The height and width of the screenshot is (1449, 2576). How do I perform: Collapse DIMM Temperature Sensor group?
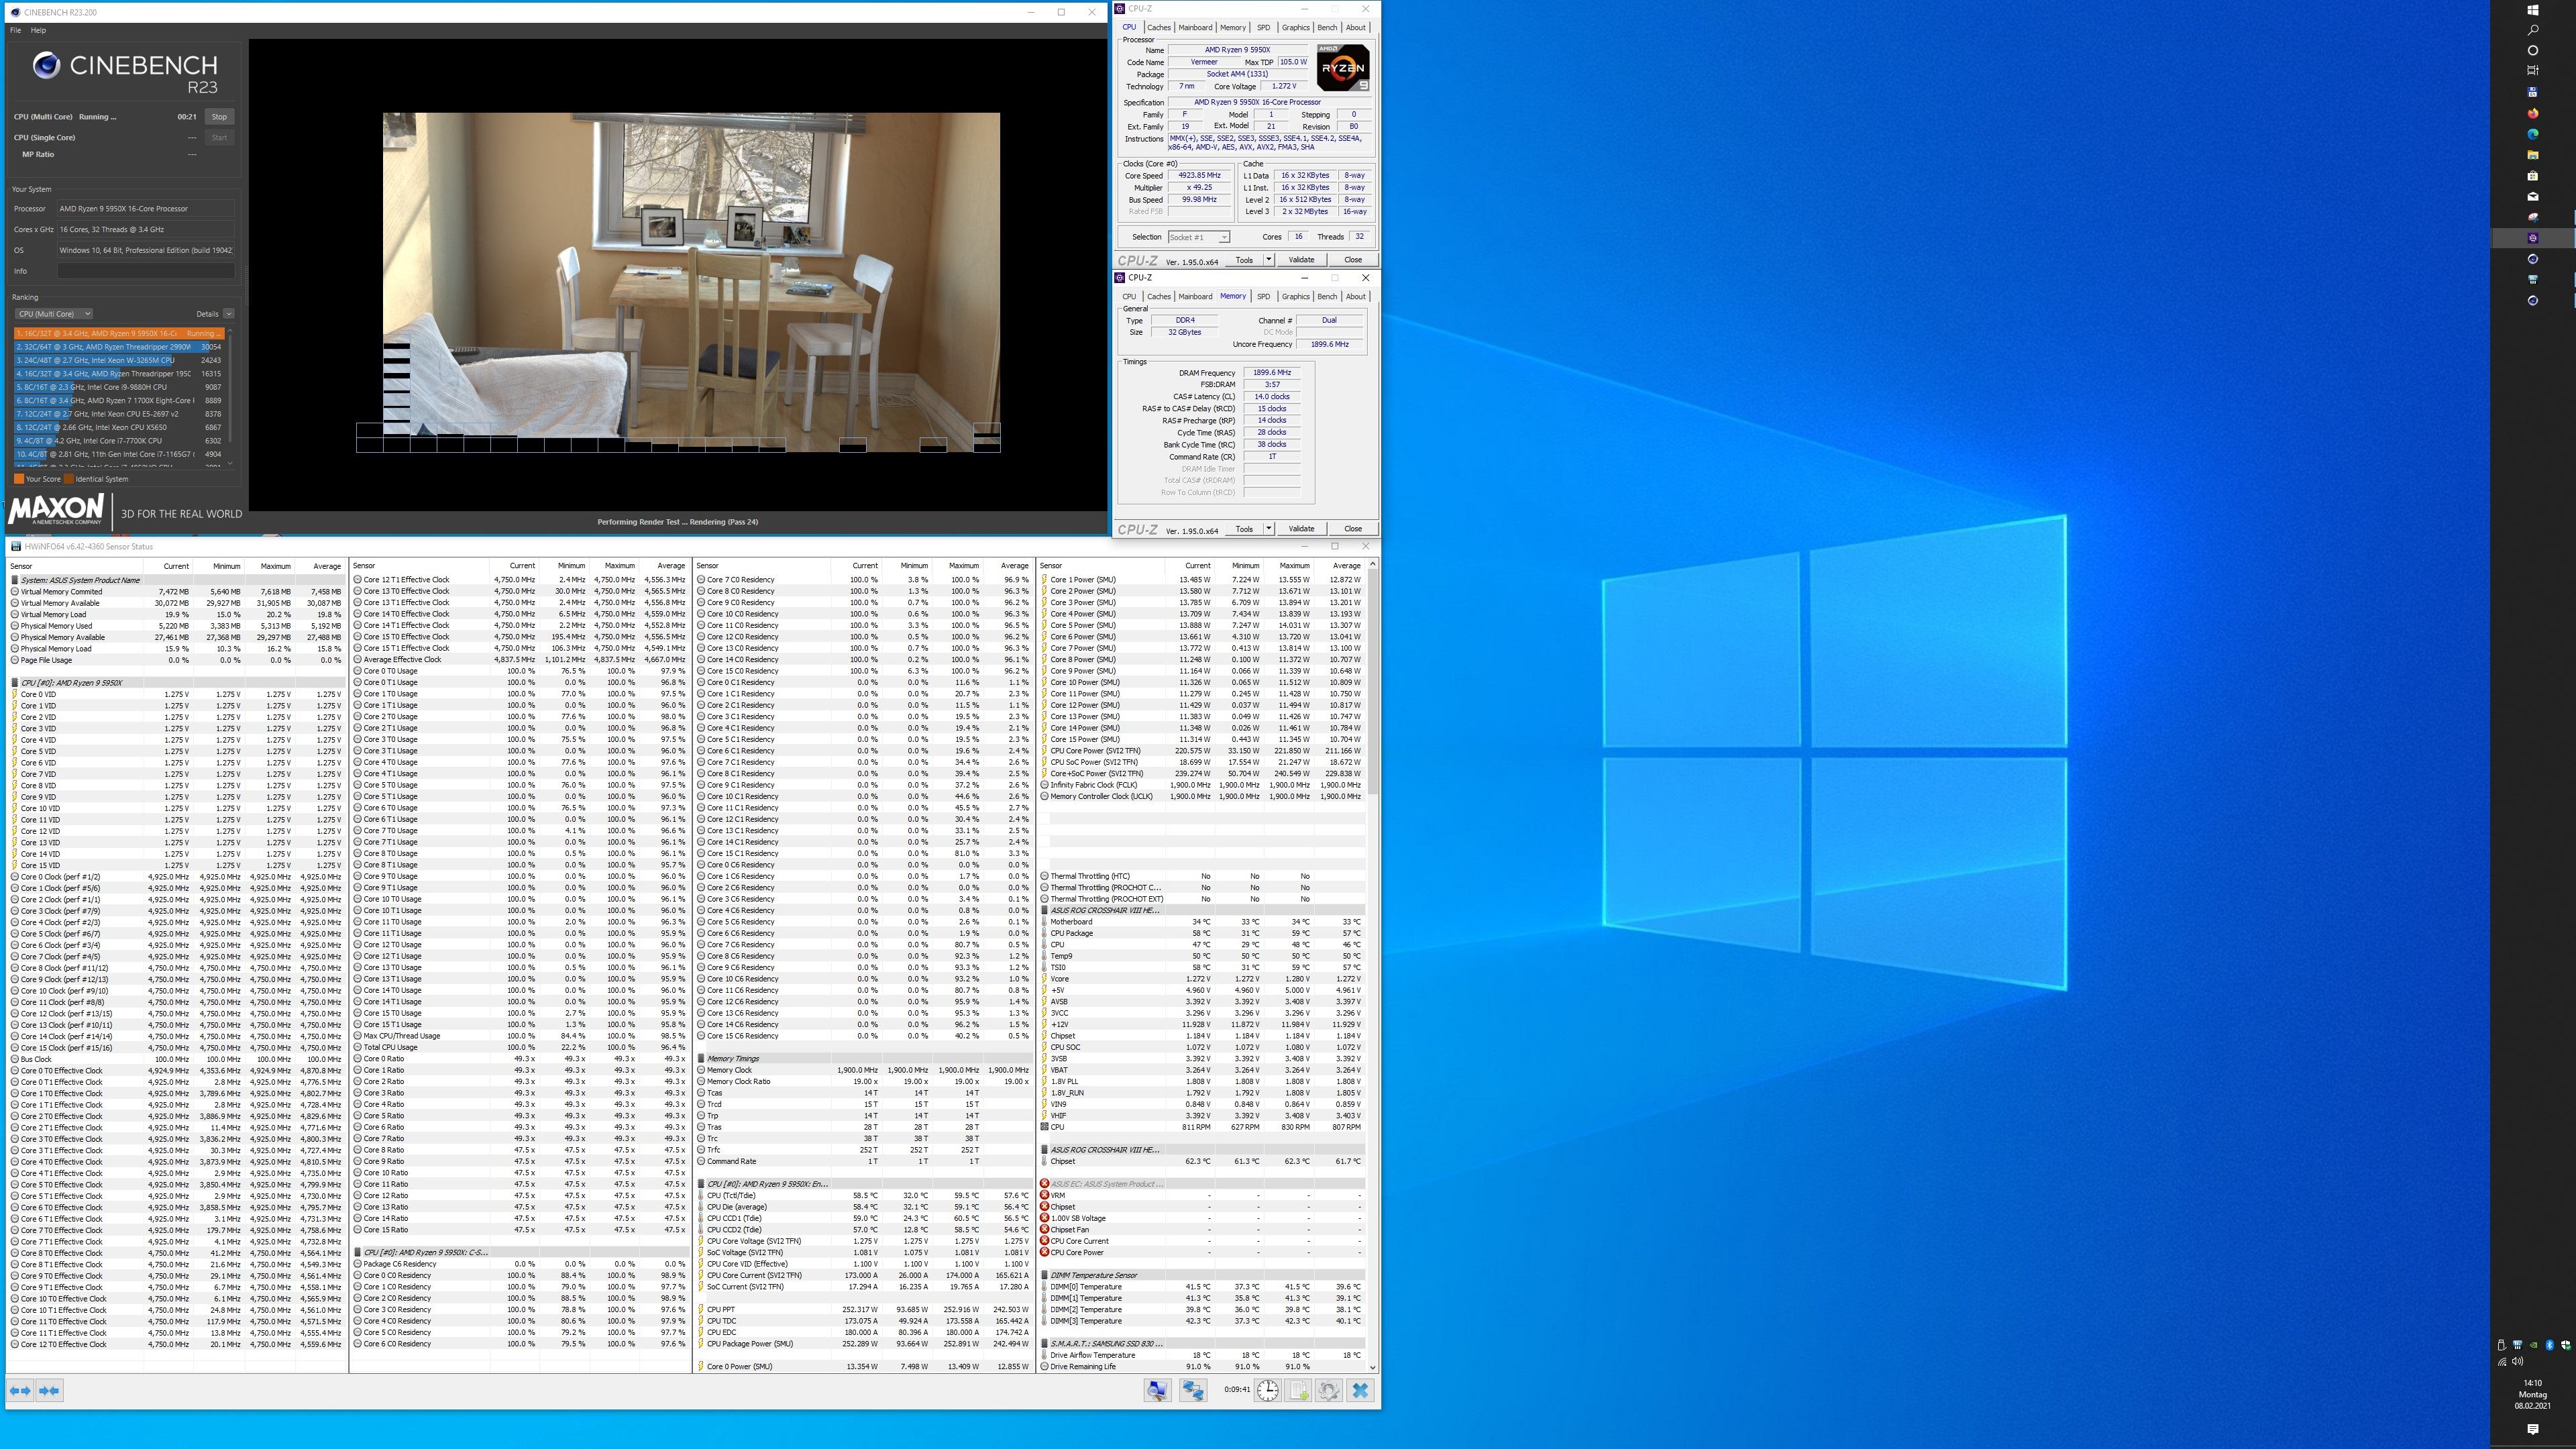point(1045,1276)
